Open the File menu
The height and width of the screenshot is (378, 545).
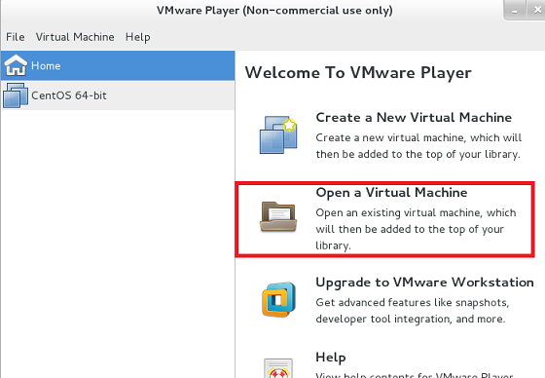(x=16, y=37)
